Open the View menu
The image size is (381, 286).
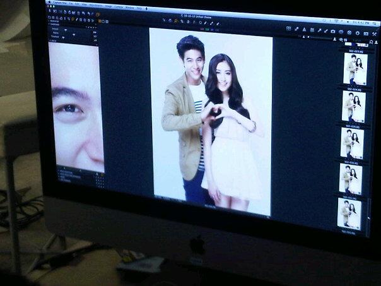coord(84,4)
